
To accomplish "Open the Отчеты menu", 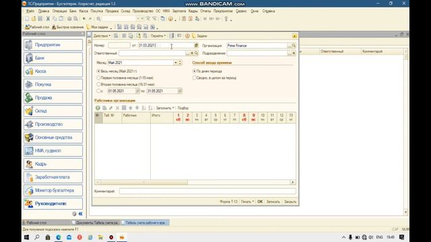I will coord(205,11).
